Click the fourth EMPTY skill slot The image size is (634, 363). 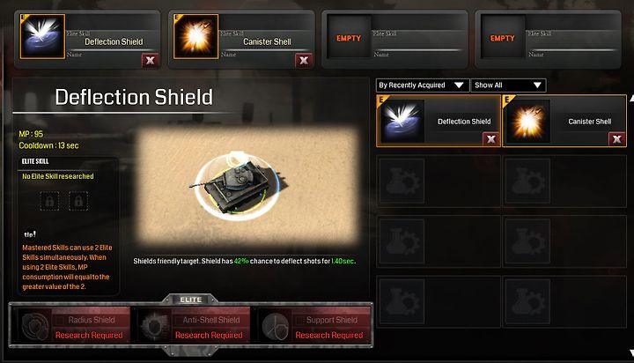(503, 39)
